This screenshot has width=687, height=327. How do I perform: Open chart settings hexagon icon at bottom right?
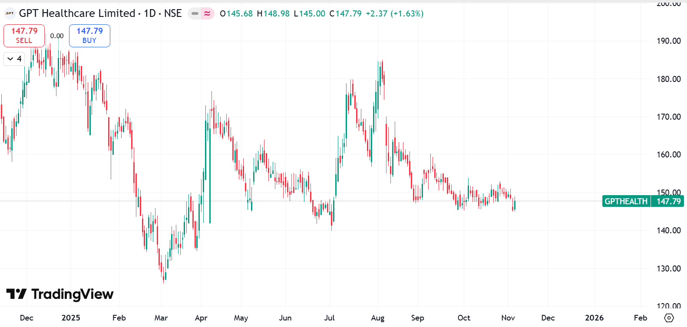coord(669,318)
